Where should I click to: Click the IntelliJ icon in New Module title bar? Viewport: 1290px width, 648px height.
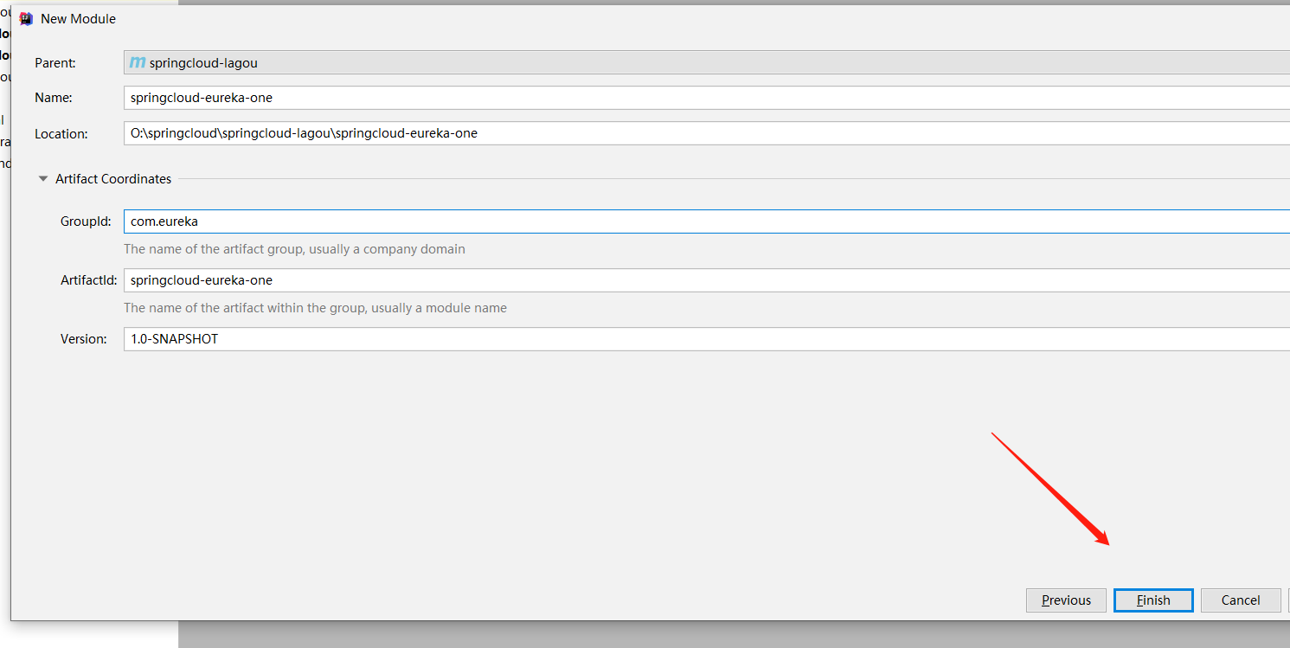tap(26, 18)
